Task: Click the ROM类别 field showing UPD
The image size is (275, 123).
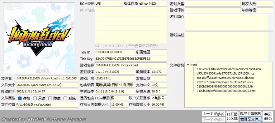Action: coord(109,4)
